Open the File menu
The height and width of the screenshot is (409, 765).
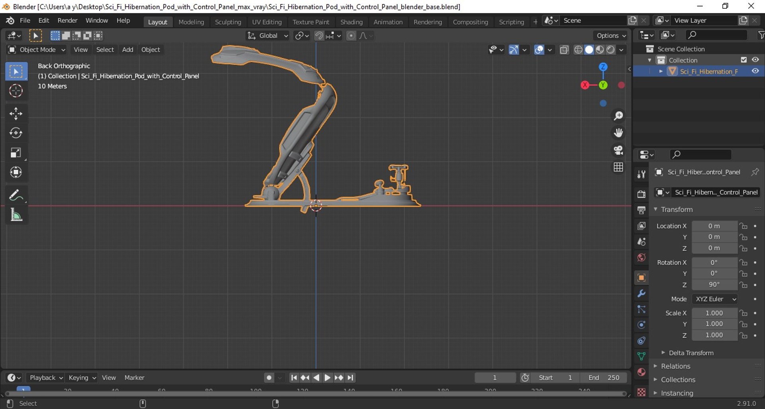click(25, 21)
